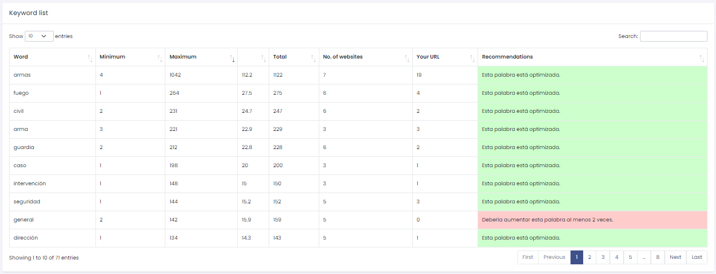Jump to page 8 of results
Image resolution: width=716 pixels, height=274 pixels.
657,257
